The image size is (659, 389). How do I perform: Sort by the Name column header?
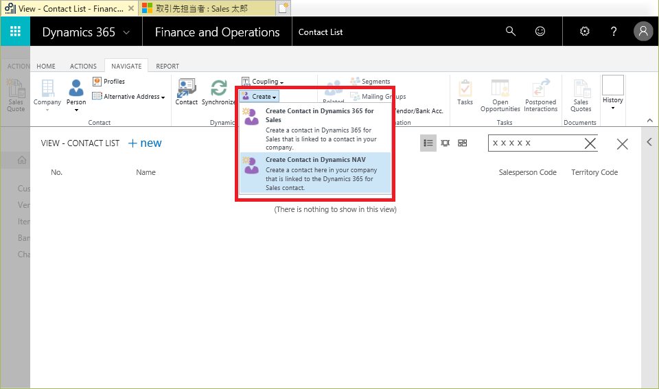pos(146,172)
